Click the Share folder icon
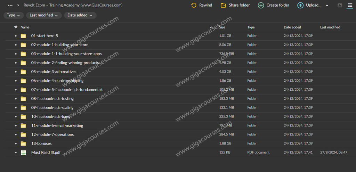 [223, 5]
